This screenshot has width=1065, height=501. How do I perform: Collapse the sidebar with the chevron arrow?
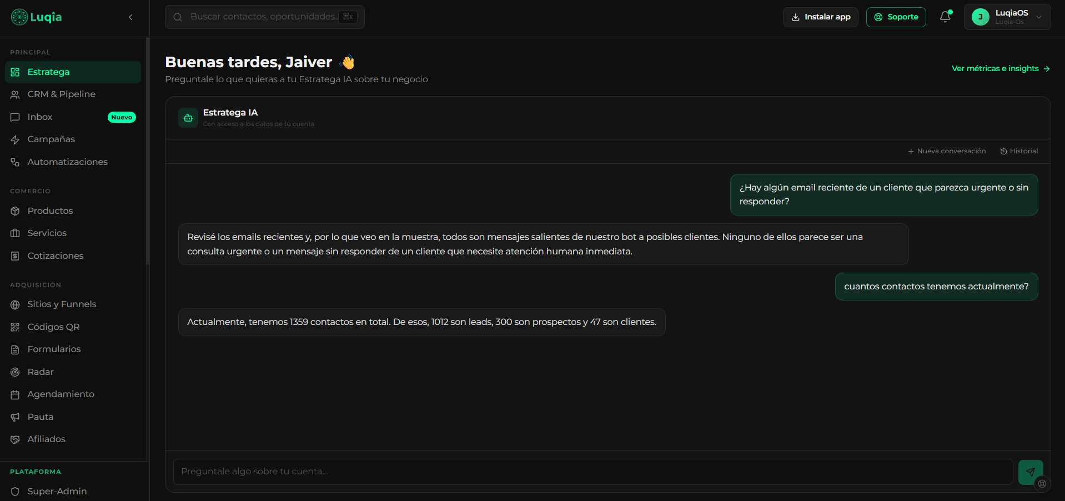(130, 17)
